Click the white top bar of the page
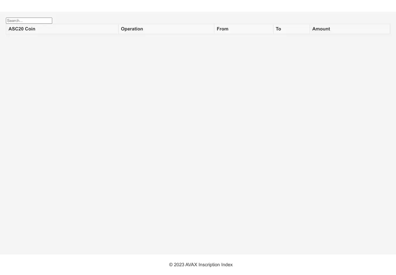The height and width of the screenshot is (275, 396). (x=198, y=6)
